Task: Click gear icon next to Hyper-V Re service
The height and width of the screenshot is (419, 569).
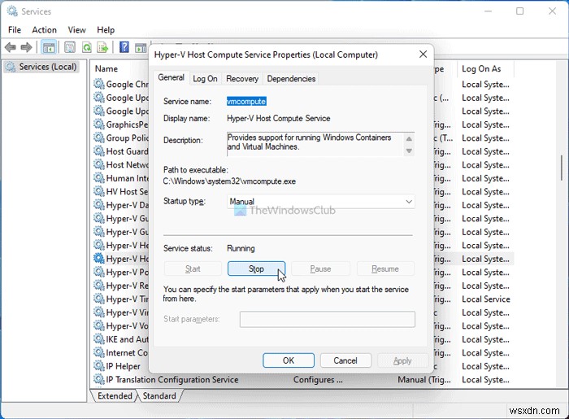Action: [x=99, y=285]
